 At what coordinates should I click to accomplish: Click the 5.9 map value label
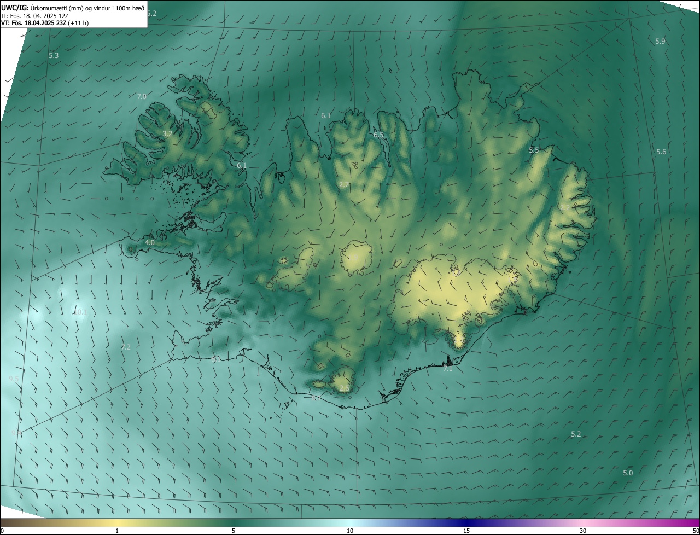[x=660, y=42]
